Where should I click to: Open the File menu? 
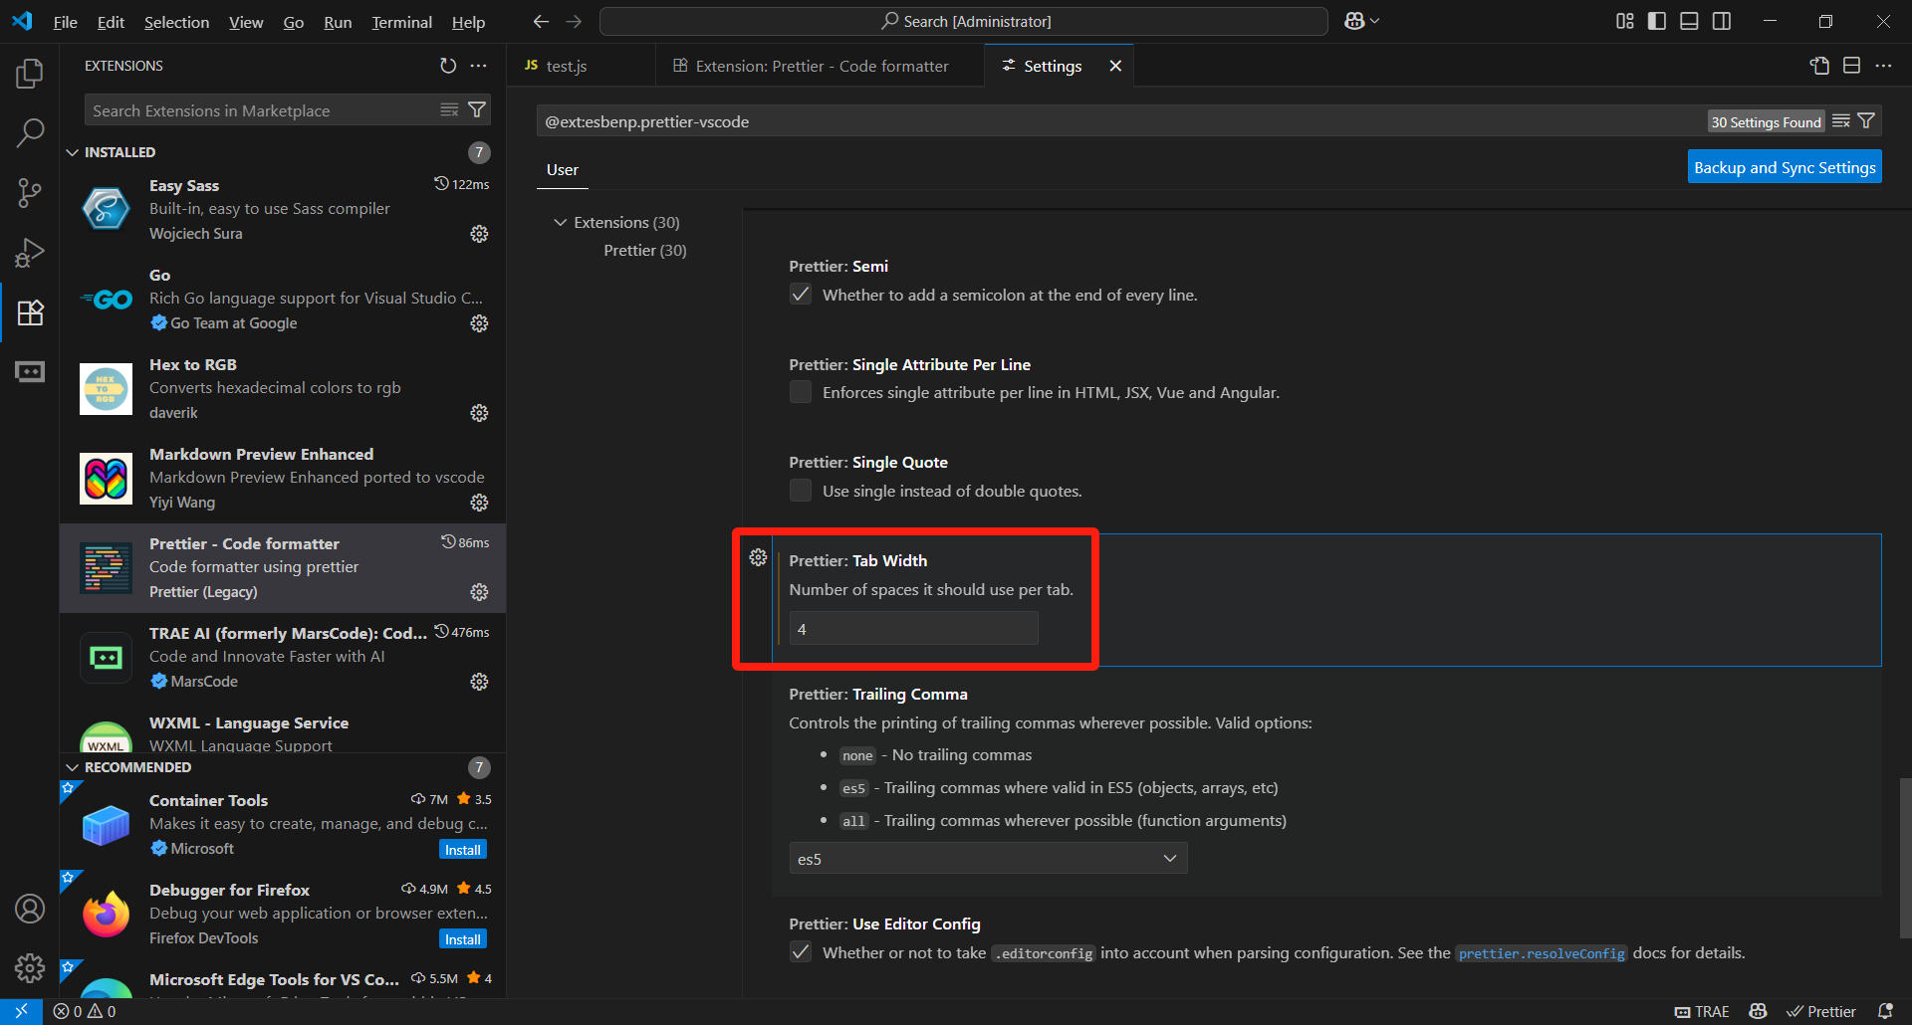tap(65, 22)
